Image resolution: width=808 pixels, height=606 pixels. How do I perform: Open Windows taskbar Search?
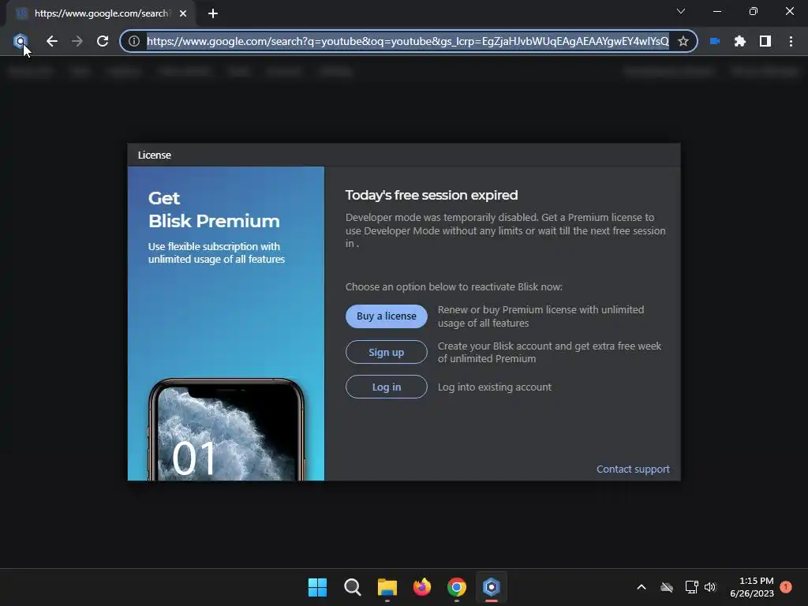pos(353,587)
